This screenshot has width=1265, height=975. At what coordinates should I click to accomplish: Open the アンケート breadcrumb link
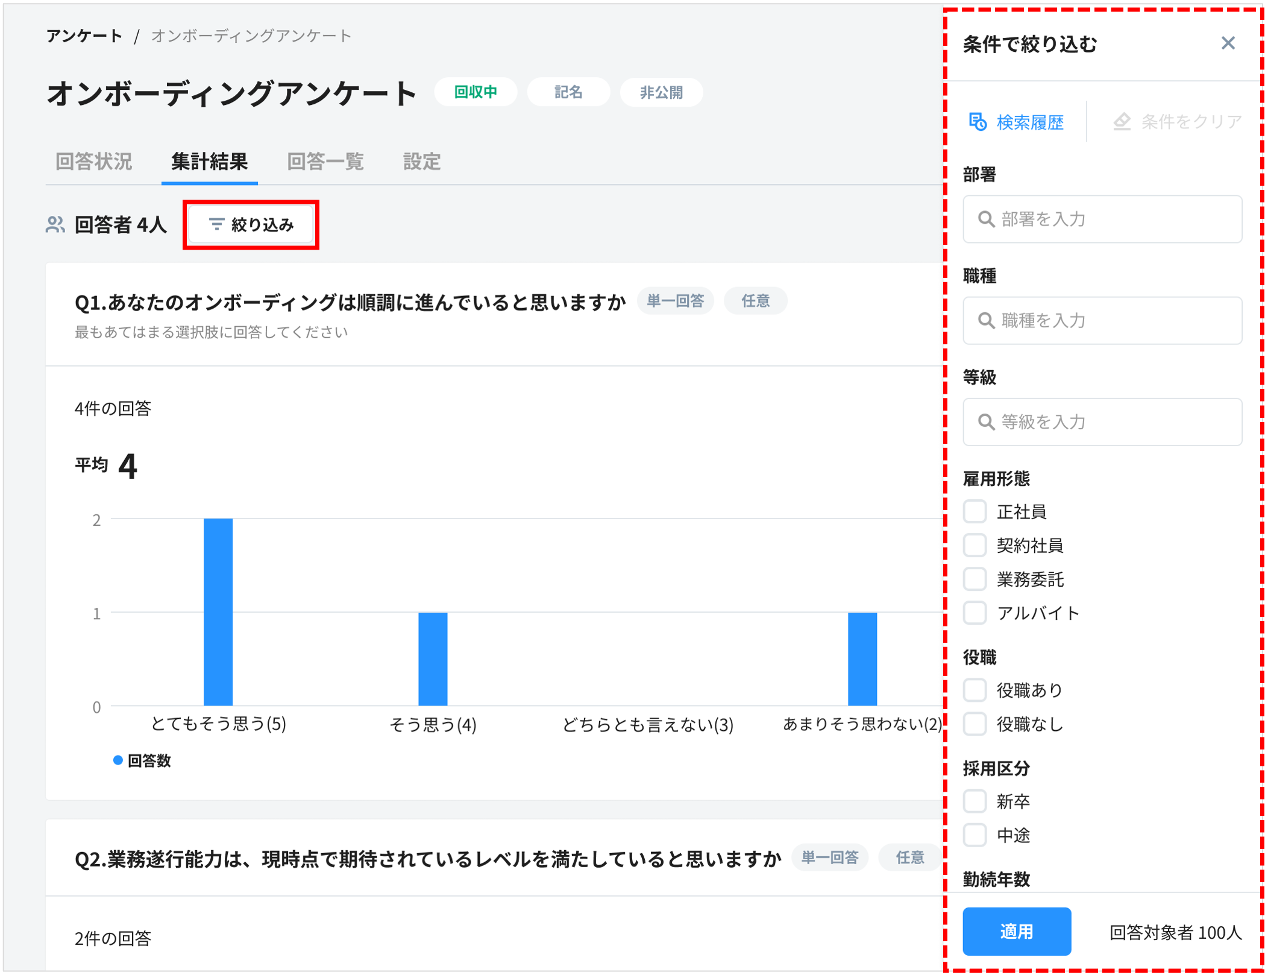[84, 36]
